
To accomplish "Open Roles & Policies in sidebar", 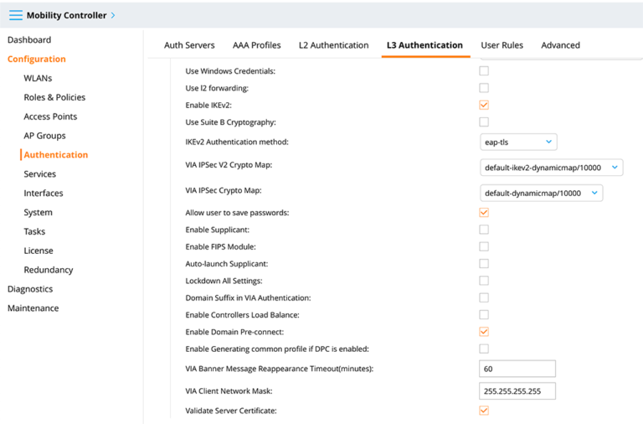I will click(54, 97).
